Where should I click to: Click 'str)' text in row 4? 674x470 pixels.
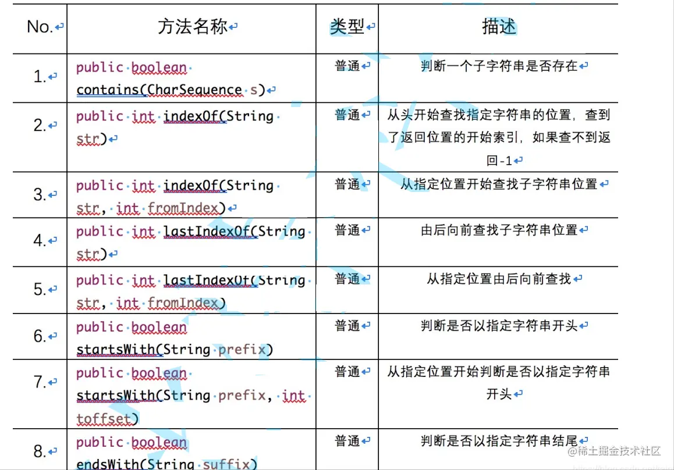[x=91, y=254]
